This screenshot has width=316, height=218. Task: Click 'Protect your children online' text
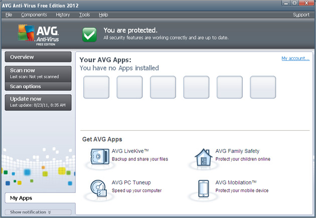pyautogui.click(x=243, y=159)
